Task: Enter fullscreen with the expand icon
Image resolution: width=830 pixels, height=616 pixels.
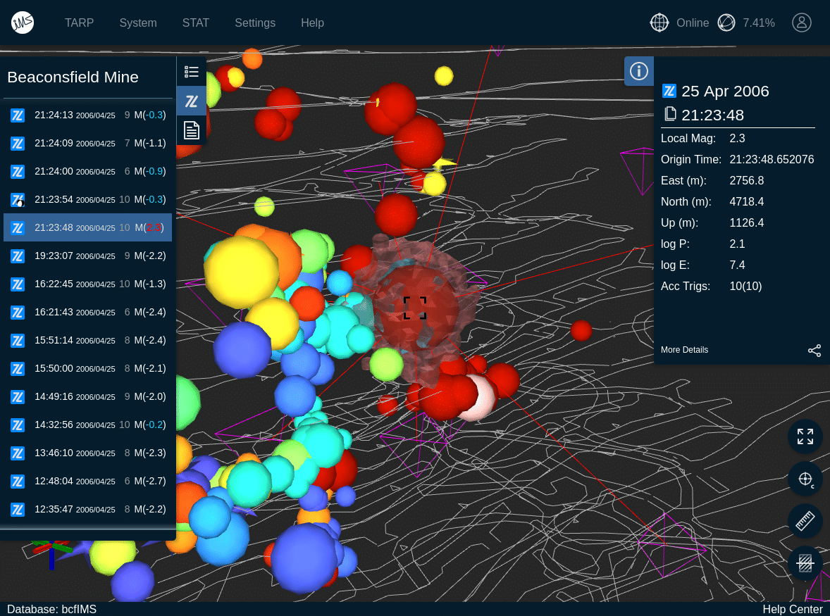Action: pyautogui.click(x=805, y=437)
